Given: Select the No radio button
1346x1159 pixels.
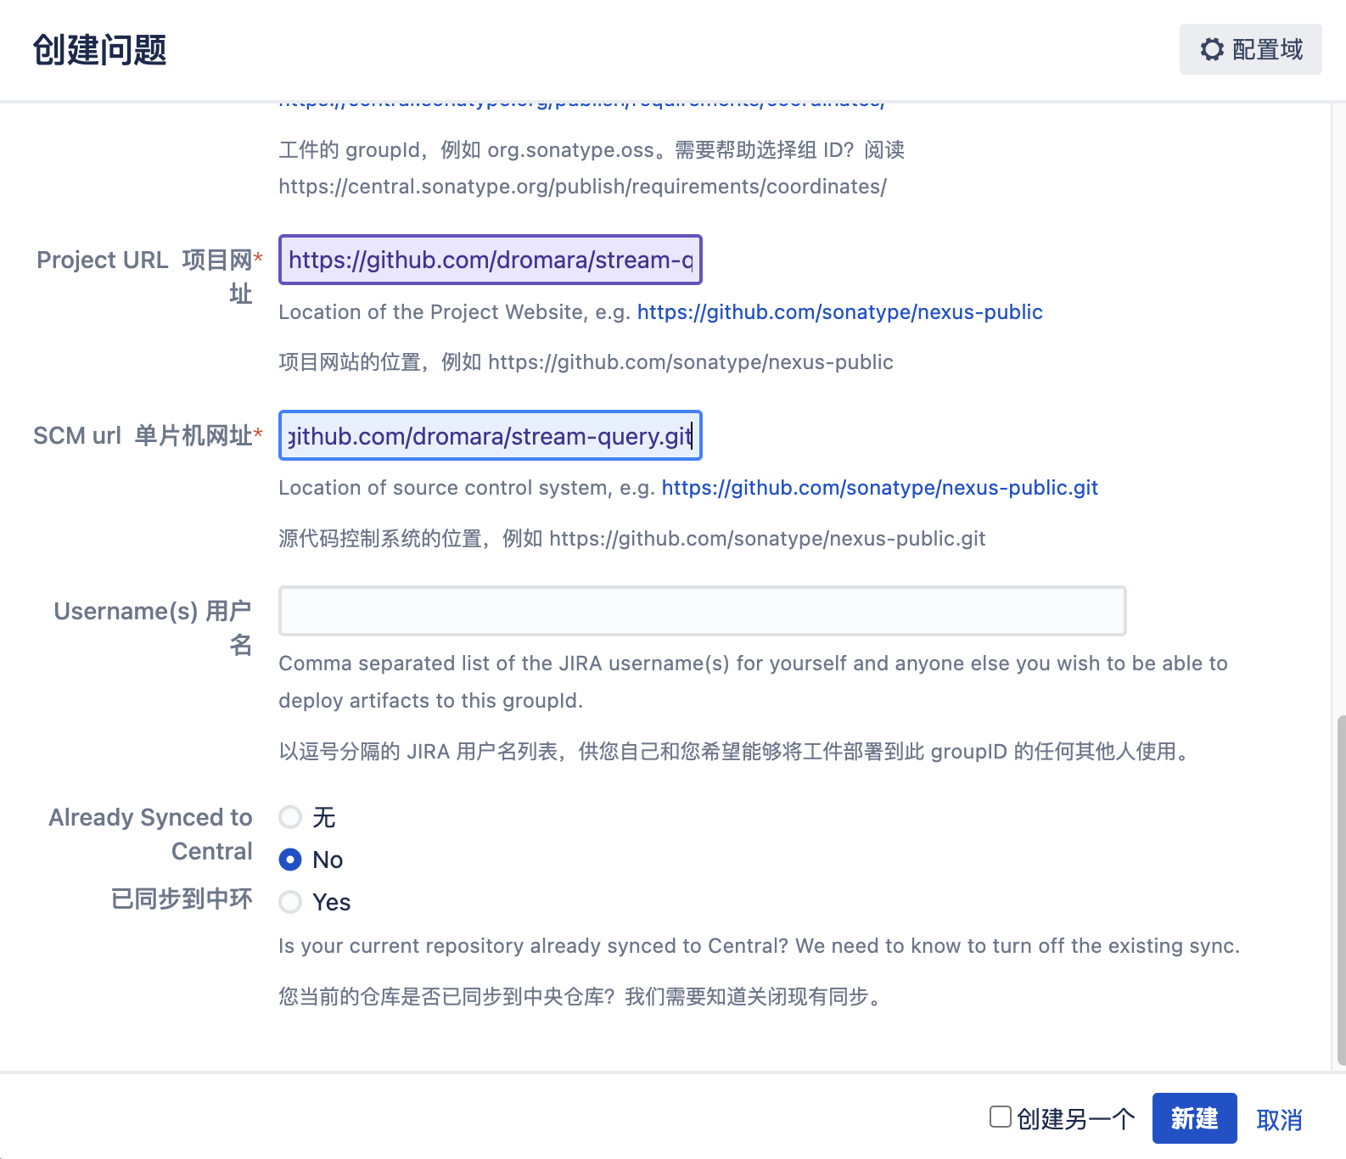Looking at the screenshot, I should point(290,859).
